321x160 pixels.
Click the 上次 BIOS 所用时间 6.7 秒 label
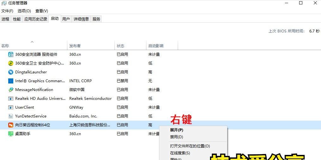294,31
